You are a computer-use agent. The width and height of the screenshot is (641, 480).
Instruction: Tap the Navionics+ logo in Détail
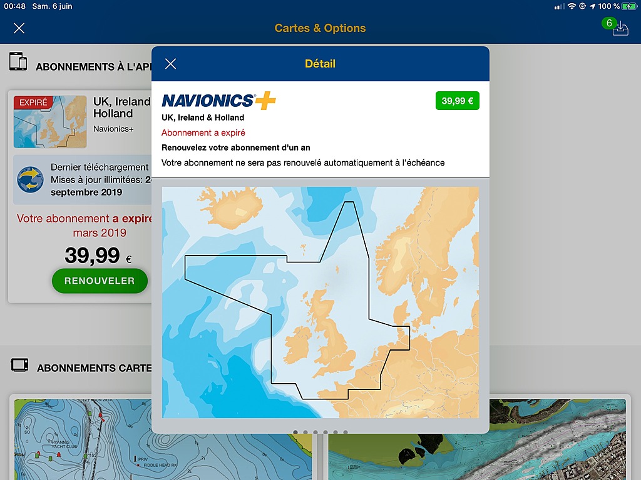click(x=218, y=101)
